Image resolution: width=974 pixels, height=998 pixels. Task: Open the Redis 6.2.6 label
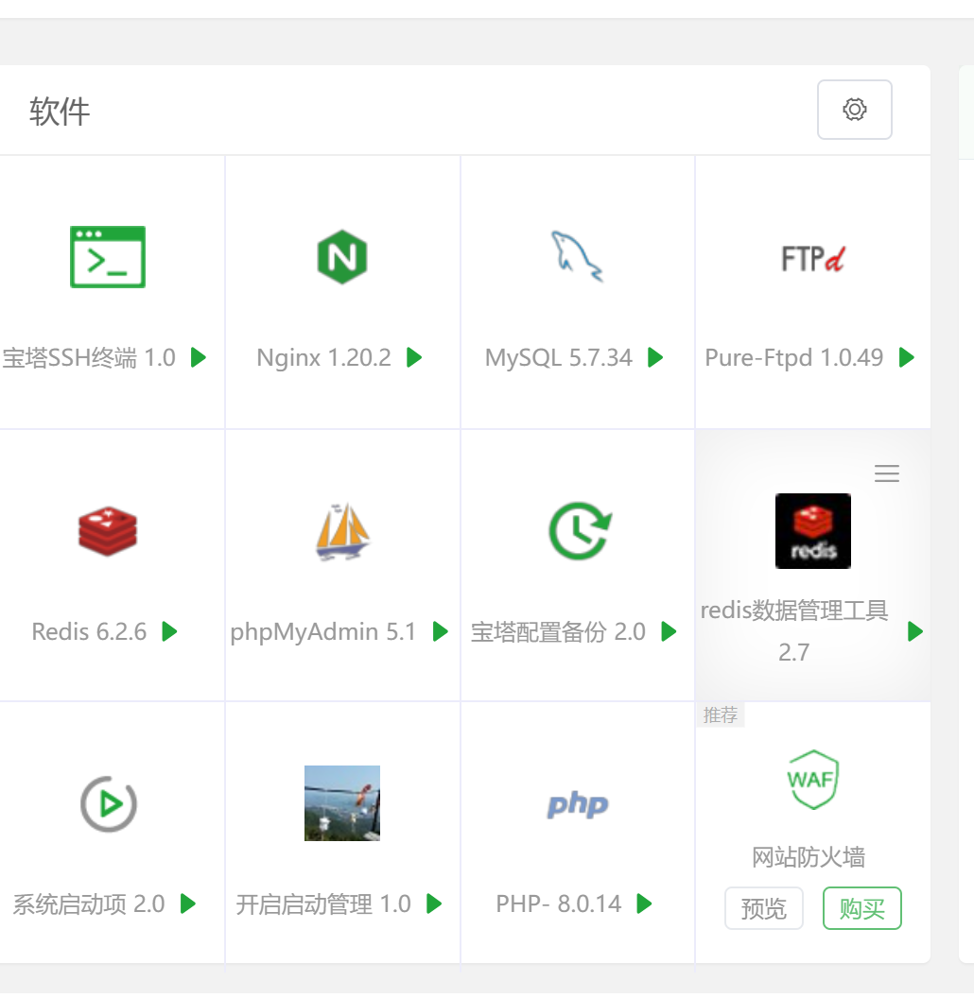point(89,632)
